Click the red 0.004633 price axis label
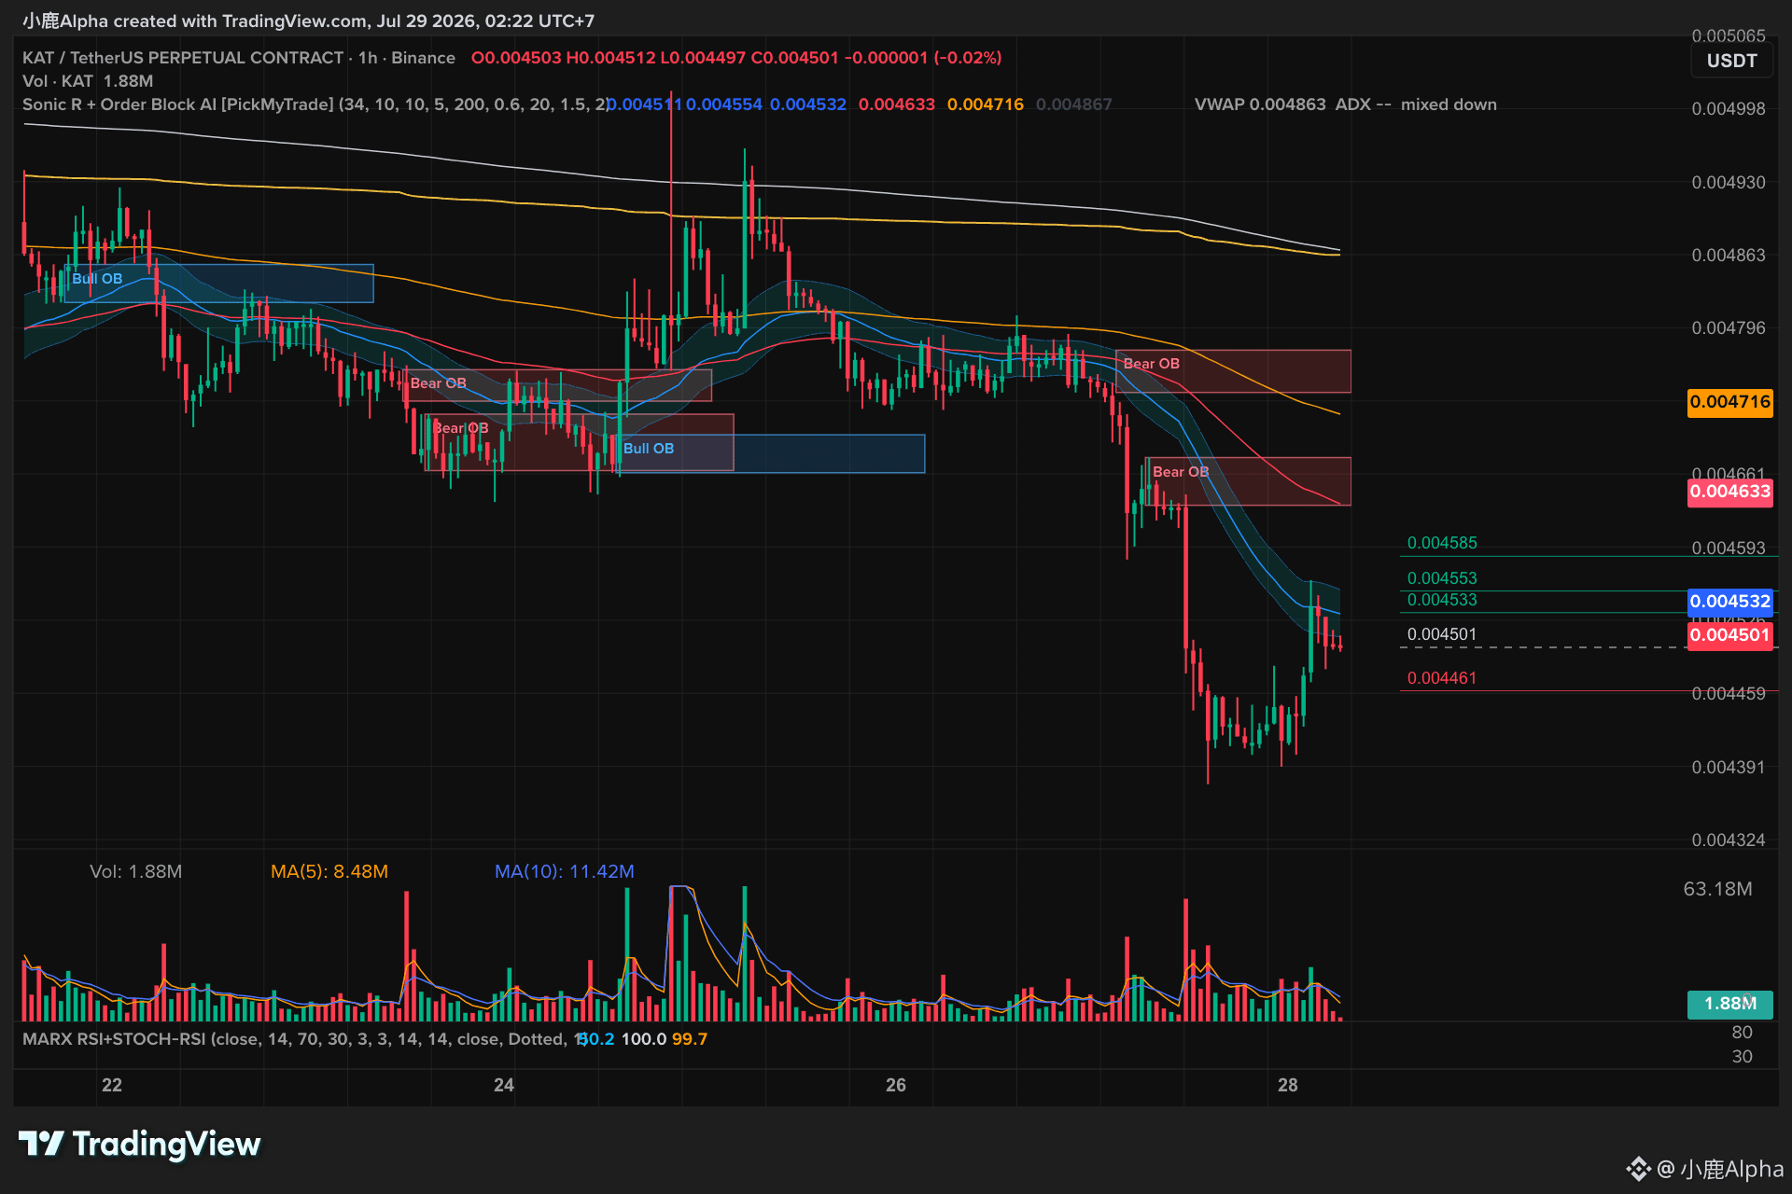The height and width of the screenshot is (1194, 1792). click(1729, 492)
